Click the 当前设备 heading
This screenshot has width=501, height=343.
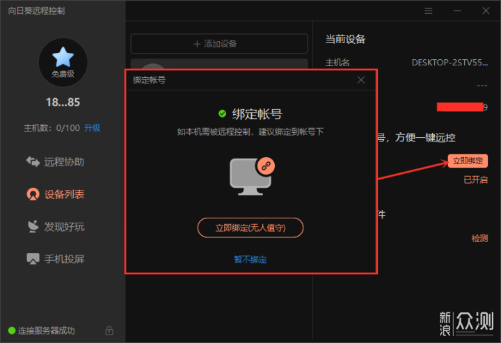coord(345,39)
